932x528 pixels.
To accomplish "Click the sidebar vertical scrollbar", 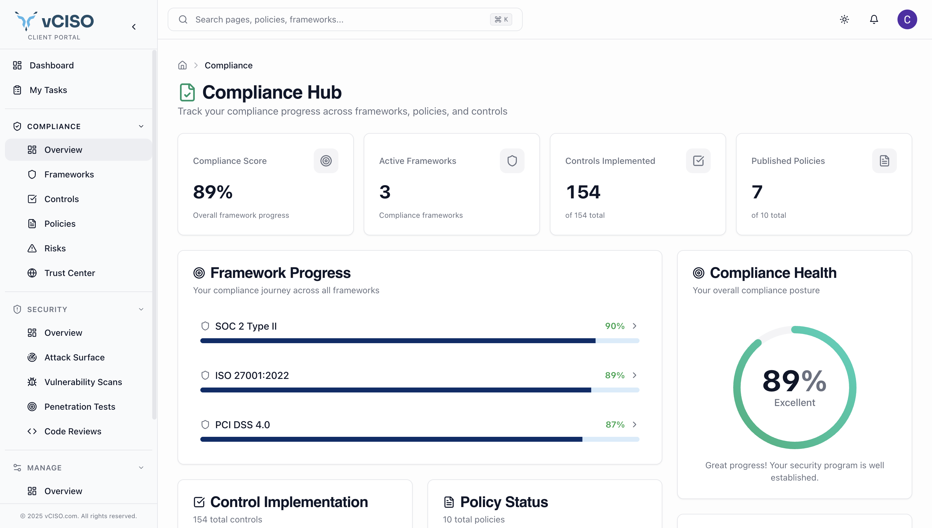I will click(154, 235).
